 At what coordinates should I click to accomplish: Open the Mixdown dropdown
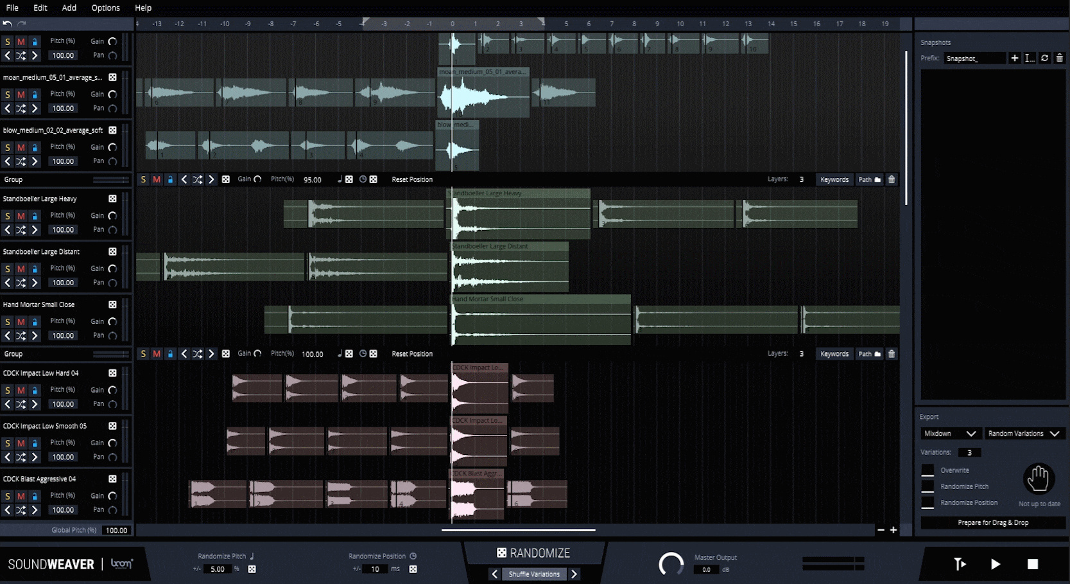click(949, 434)
